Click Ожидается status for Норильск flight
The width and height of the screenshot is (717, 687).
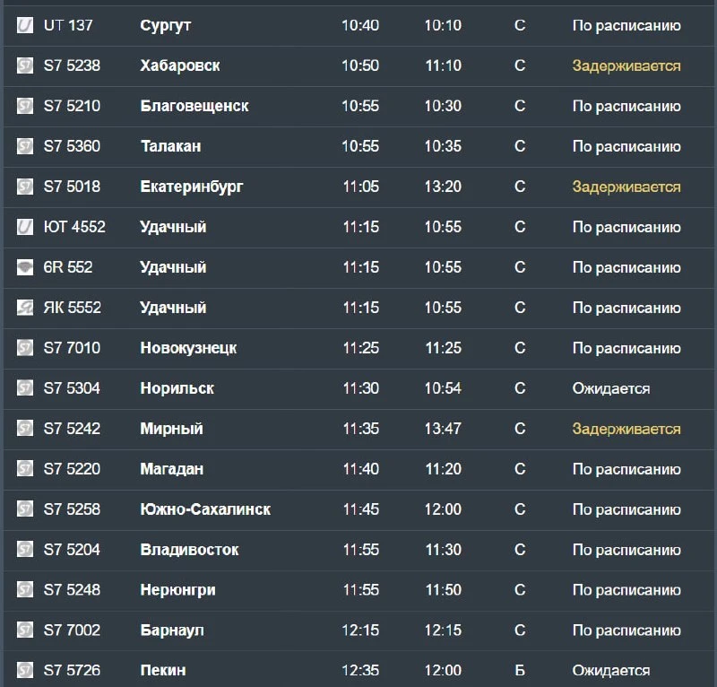pyautogui.click(x=611, y=388)
